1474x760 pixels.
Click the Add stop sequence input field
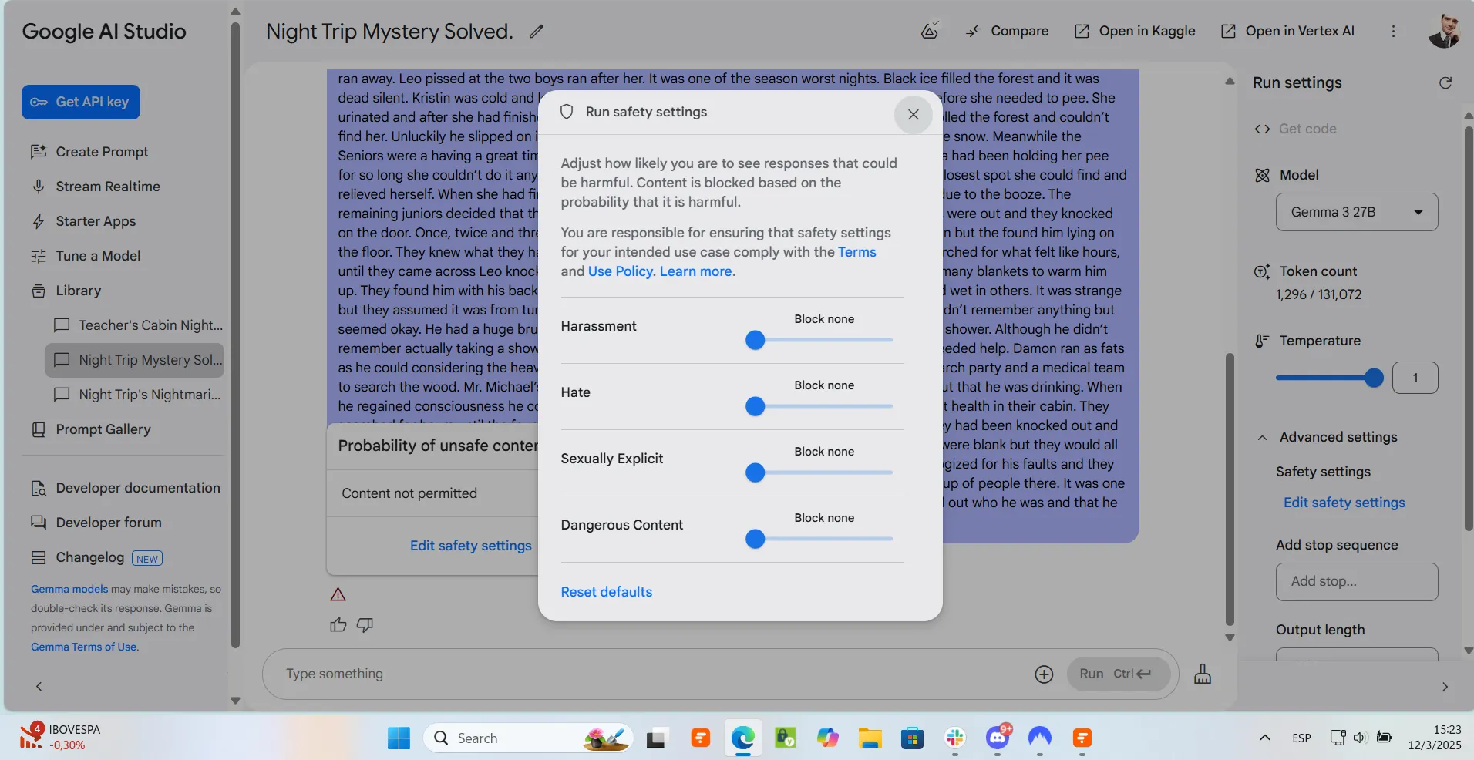pos(1356,582)
